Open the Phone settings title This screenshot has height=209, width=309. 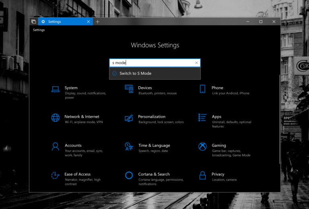pyautogui.click(x=217, y=88)
